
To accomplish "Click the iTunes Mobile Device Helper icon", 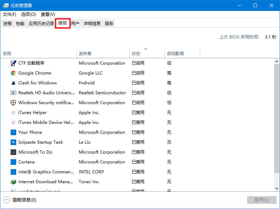I will pyautogui.click(x=13, y=123).
